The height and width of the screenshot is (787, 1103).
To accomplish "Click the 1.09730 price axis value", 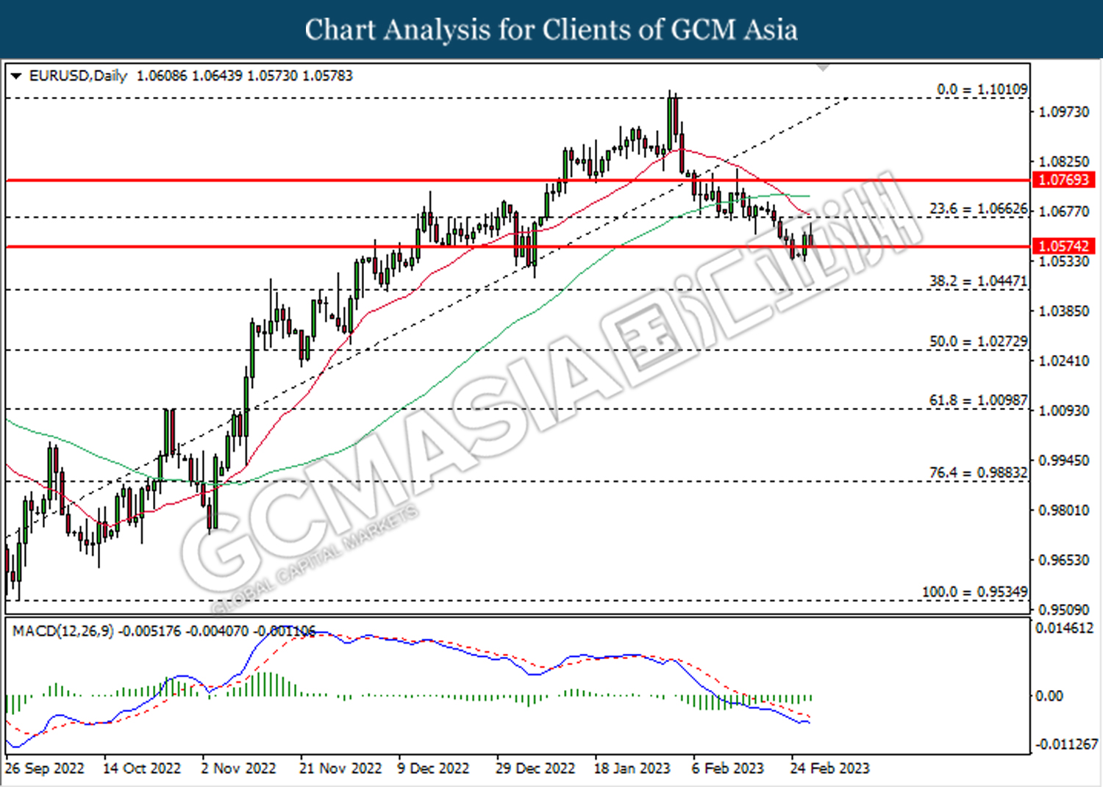I will pyautogui.click(x=1063, y=112).
